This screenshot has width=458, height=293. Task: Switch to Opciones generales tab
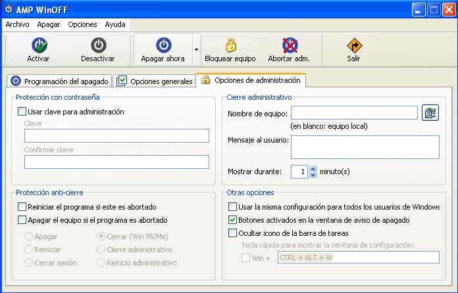154,81
